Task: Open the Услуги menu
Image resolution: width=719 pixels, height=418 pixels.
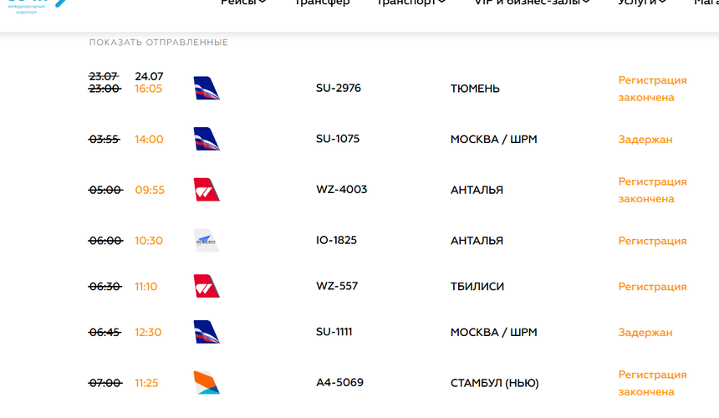Action: [642, 3]
